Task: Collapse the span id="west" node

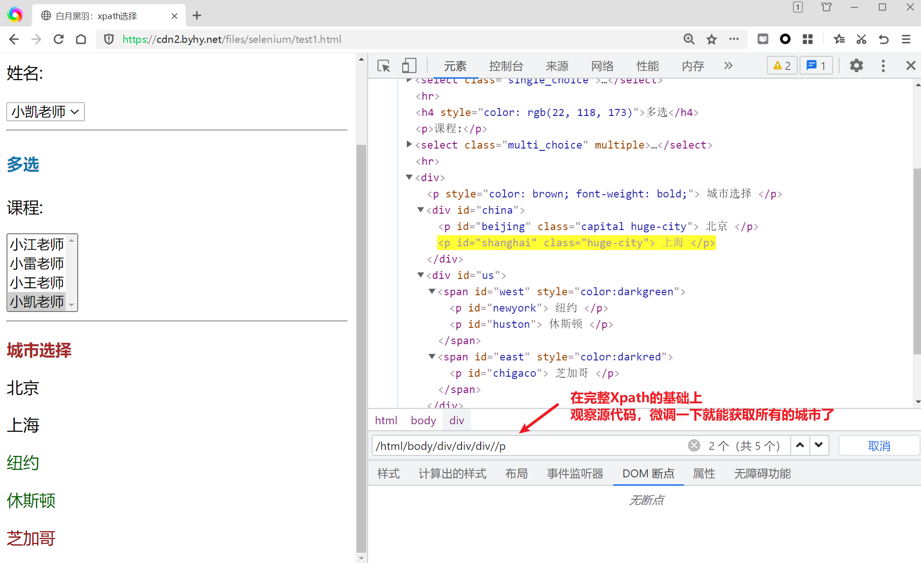Action: (432, 292)
